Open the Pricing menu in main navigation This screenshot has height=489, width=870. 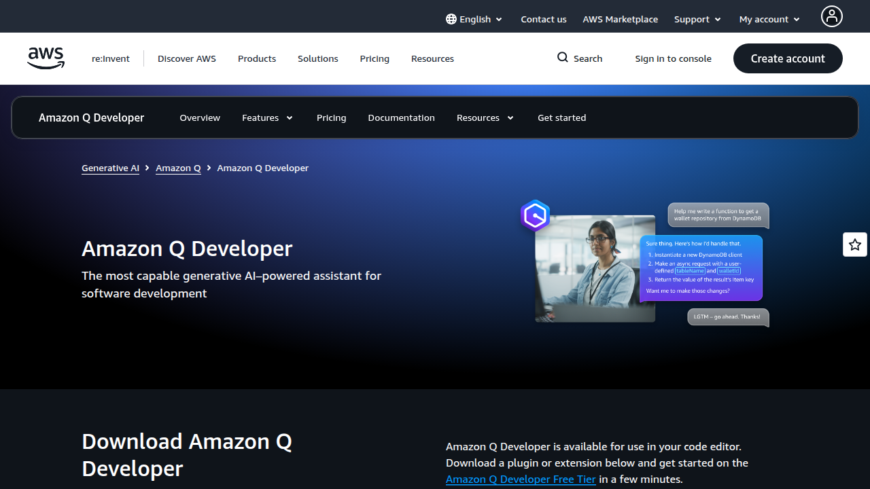(x=375, y=58)
